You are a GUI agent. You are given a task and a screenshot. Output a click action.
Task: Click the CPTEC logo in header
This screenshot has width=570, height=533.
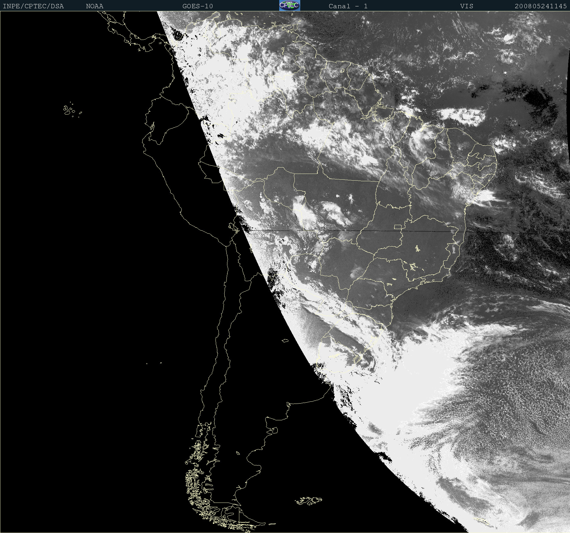point(290,5)
